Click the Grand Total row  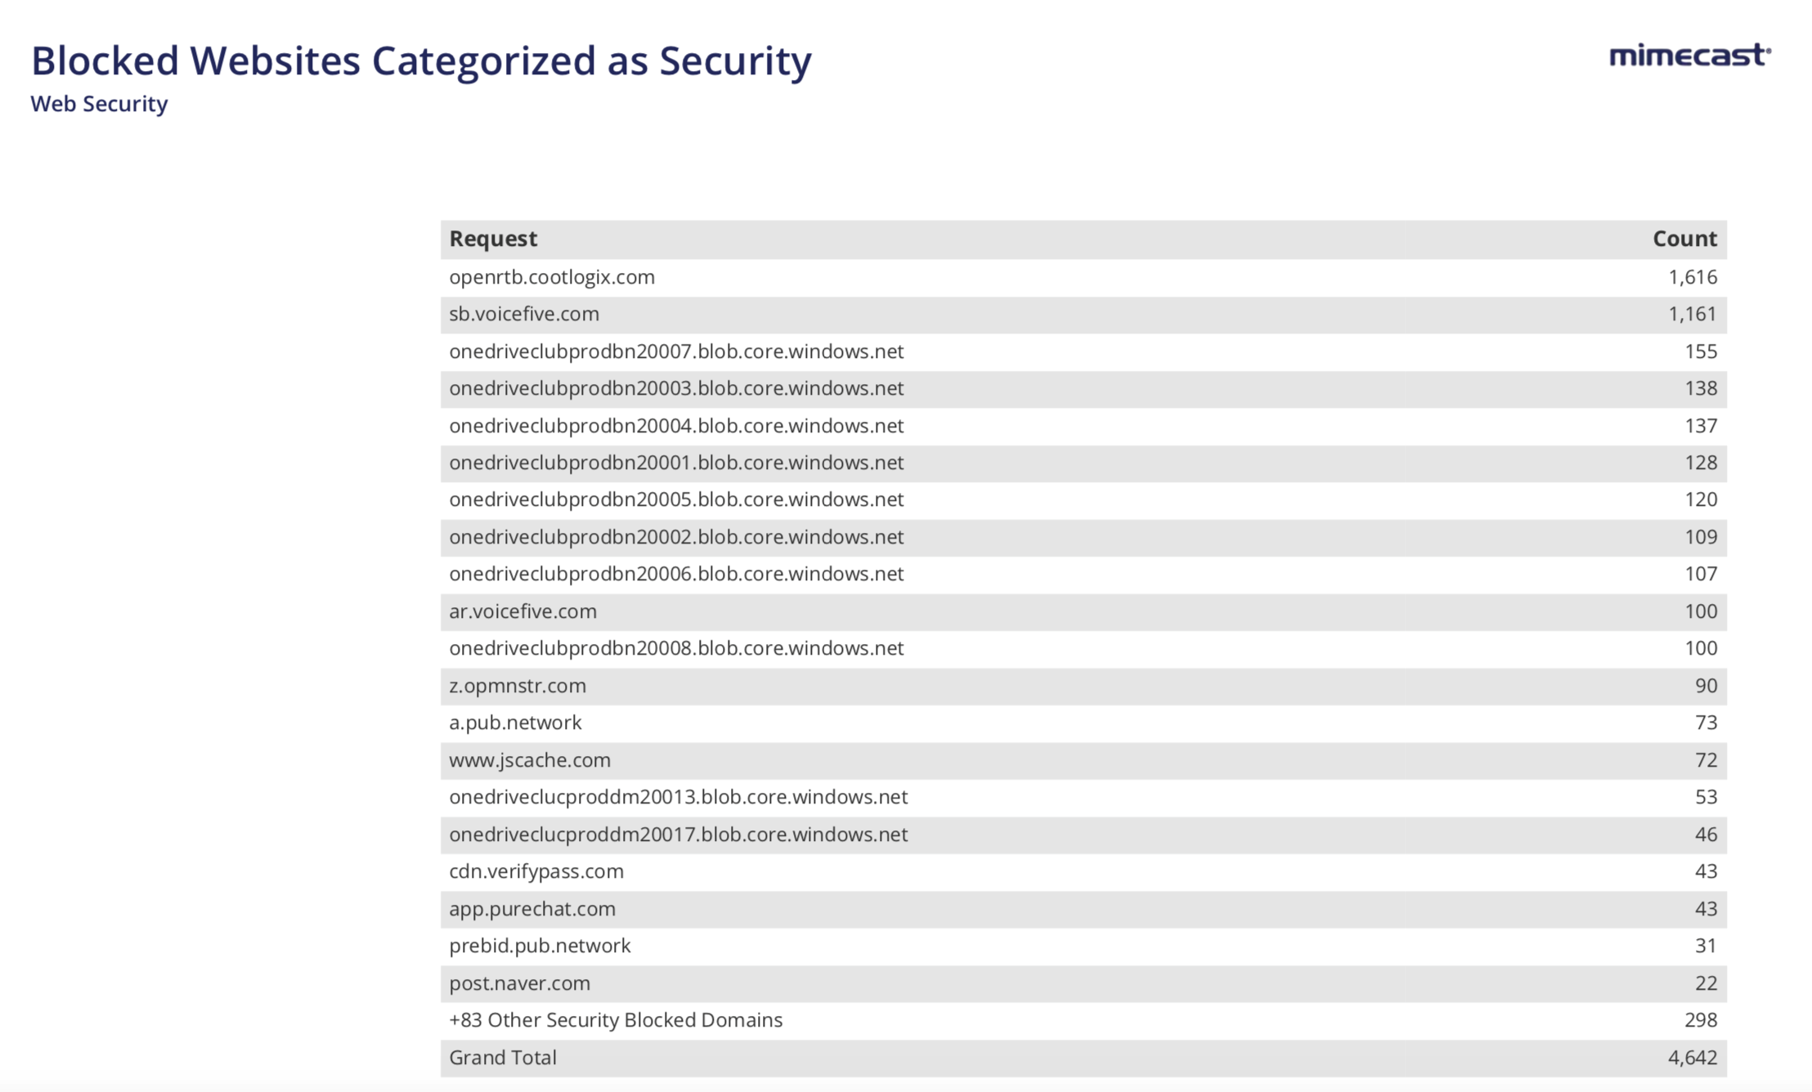pos(503,1058)
